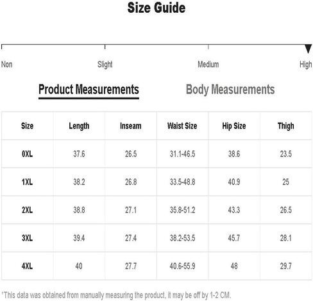
Task: Click the 4XL waist value 40.6-55.9
Action: 182,266
